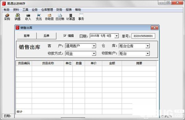185x120 pixels.
Task: Expand the 收款方式 payment method dropdown
Action: [x=94, y=54]
